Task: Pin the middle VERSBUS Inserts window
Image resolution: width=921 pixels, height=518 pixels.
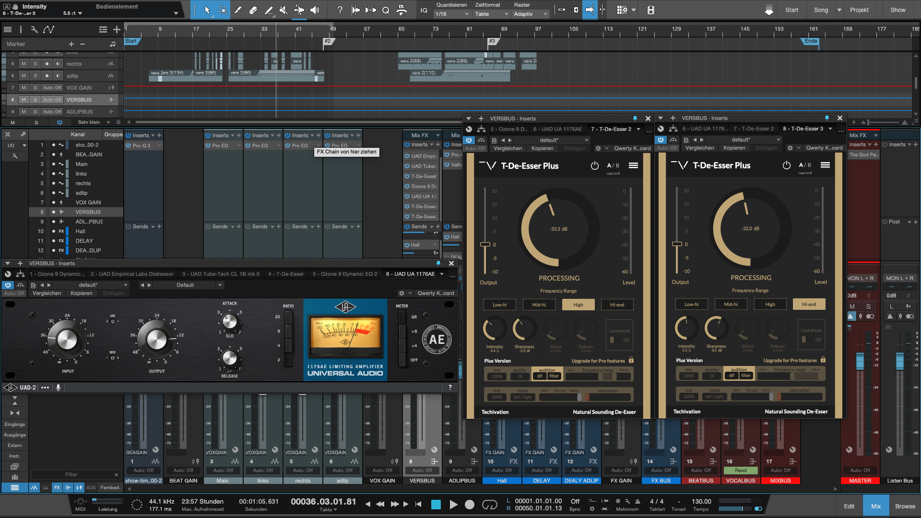Action: click(635, 118)
